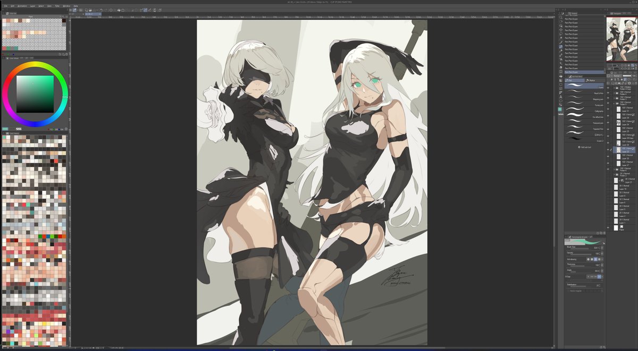Select the Move layer tool
Screen dimensions: 638x351
(560, 30)
